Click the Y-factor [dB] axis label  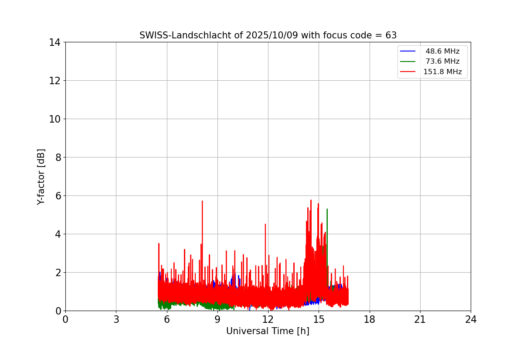coord(41,177)
